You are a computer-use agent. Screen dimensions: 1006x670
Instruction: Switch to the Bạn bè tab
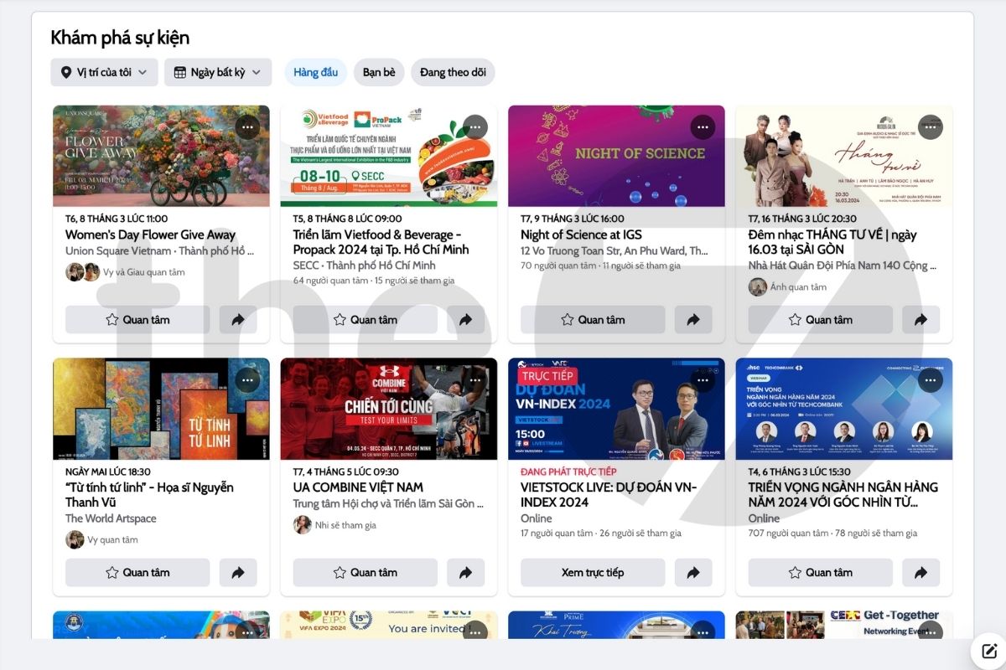coord(379,72)
